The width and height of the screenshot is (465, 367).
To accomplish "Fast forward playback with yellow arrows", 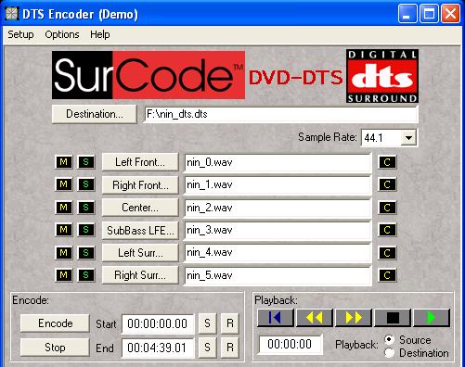I will tap(354, 317).
